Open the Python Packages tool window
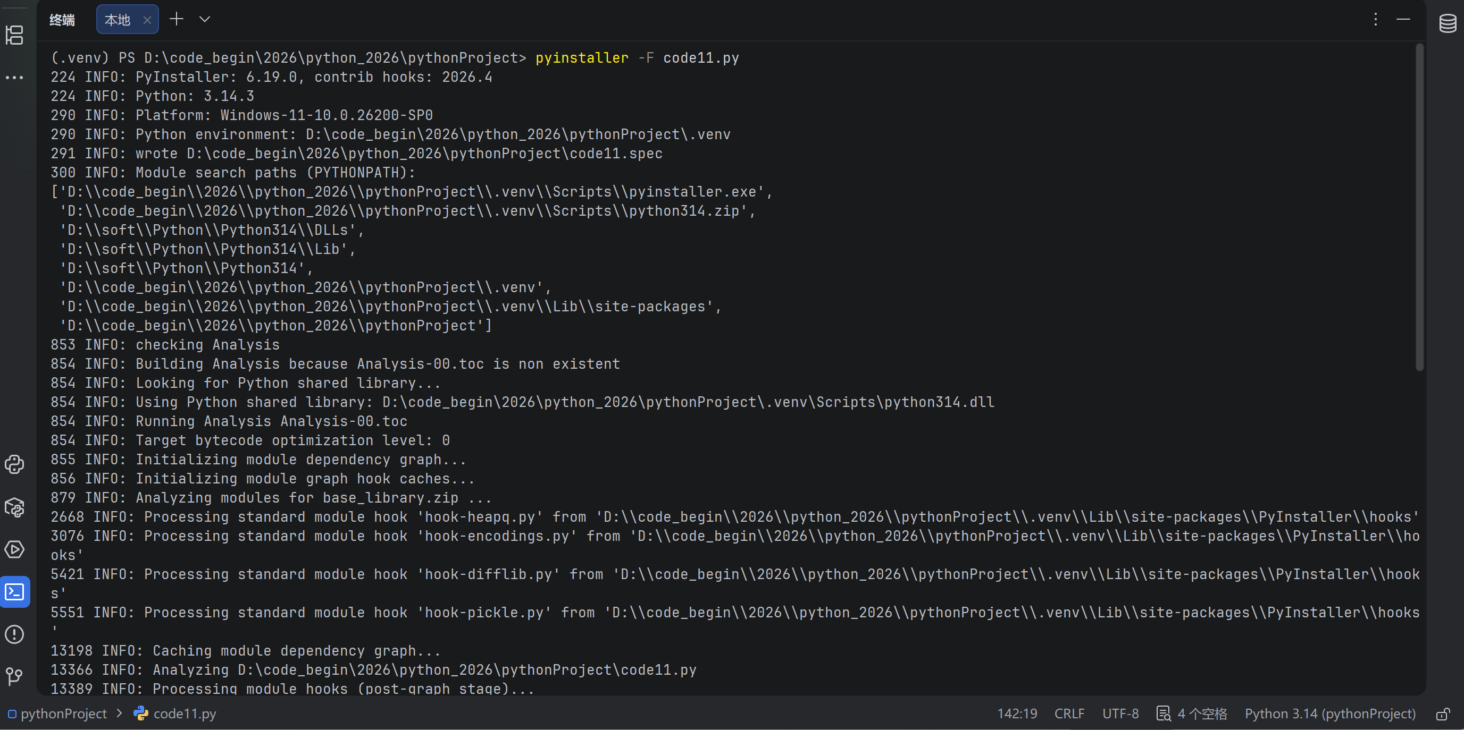 point(14,507)
